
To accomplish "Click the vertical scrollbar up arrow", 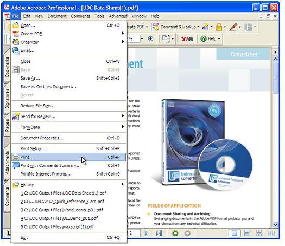I will coord(275,59).
